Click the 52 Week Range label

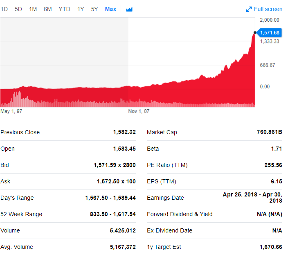[21, 214]
